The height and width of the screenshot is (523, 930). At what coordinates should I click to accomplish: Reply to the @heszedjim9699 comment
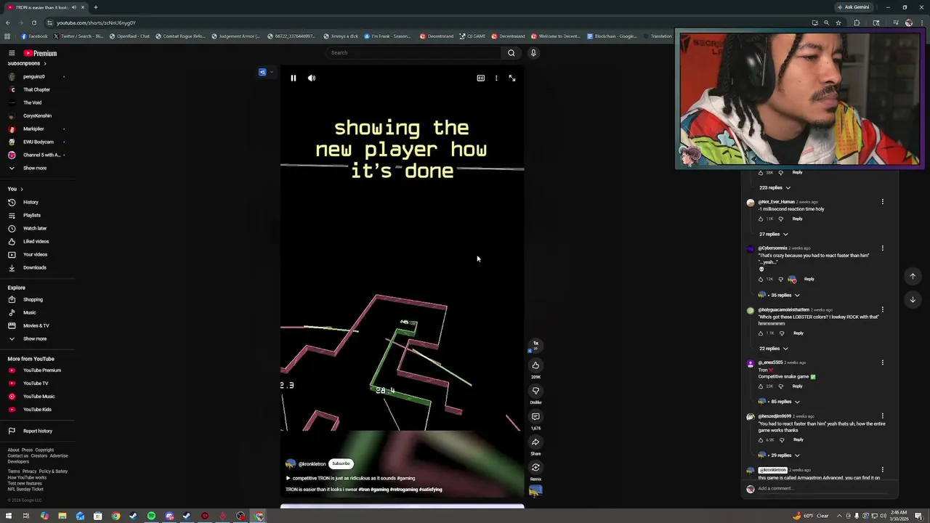click(x=798, y=439)
